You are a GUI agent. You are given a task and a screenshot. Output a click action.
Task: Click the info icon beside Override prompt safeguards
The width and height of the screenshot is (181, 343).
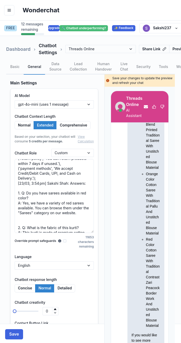(60, 241)
